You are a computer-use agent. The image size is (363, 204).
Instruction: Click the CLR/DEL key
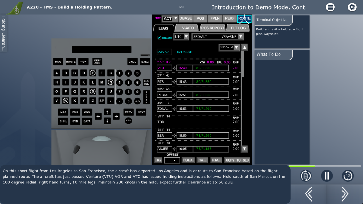146,82
